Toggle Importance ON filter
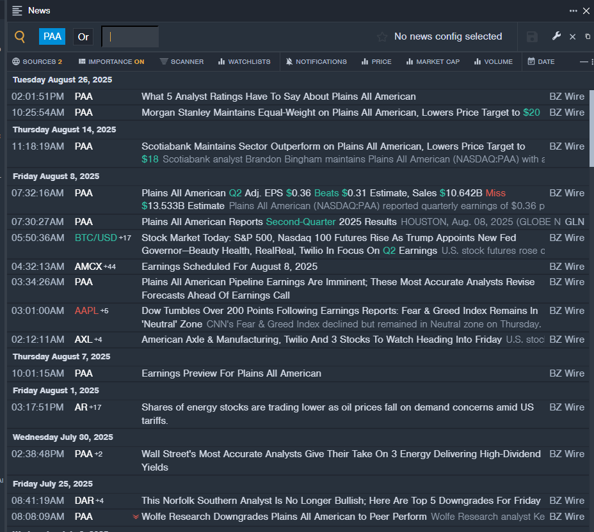The image size is (594, 532). 111,61
